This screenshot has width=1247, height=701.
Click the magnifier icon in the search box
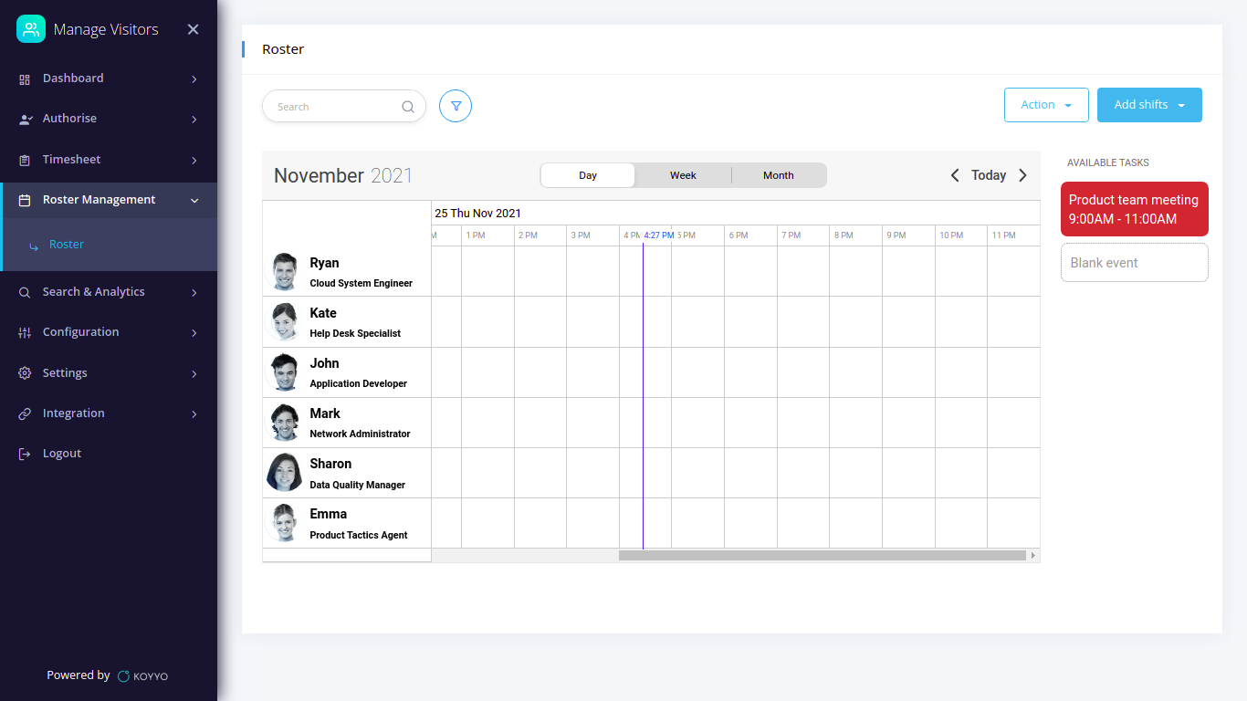[408, 107]
